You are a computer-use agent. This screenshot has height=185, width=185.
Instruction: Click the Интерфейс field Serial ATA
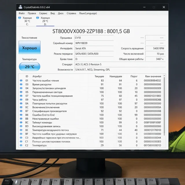[x=94, y=48]
